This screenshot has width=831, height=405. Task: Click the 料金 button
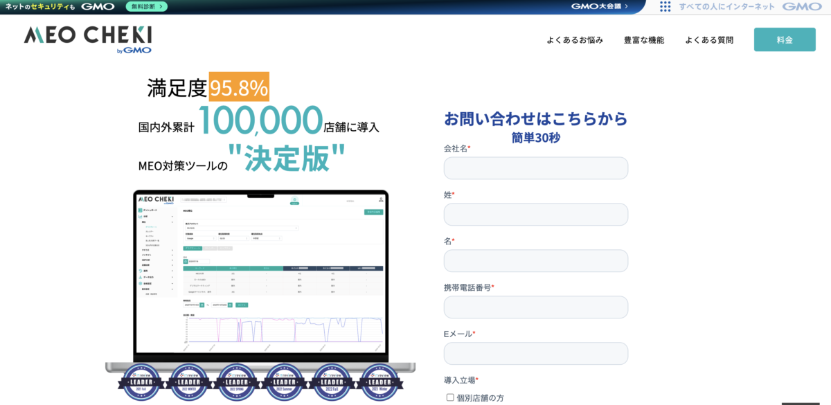pos(785,39)
